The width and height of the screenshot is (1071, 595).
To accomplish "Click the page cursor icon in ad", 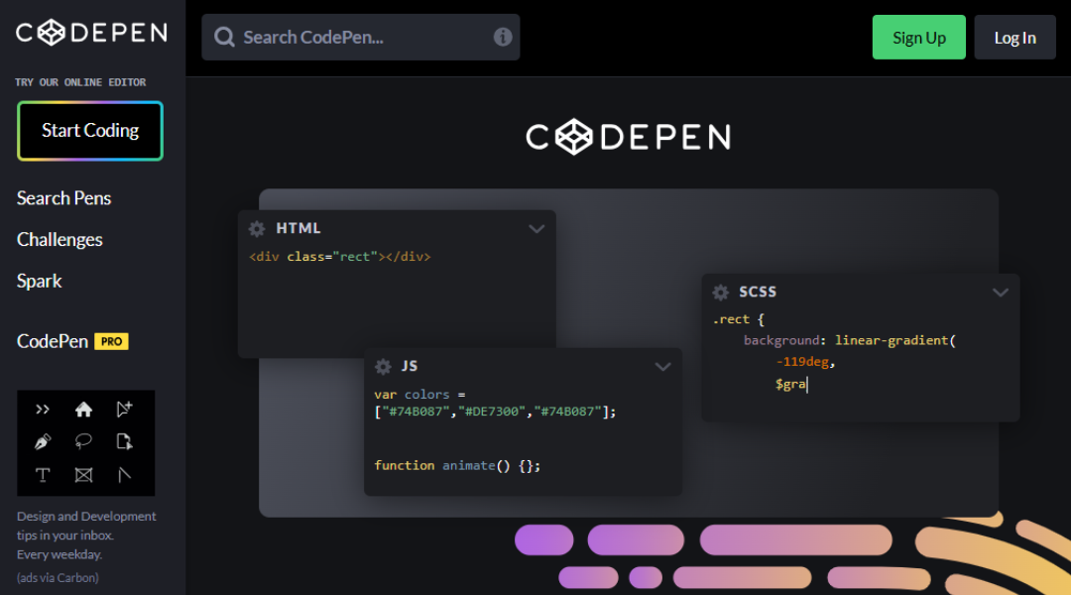I will point(124,442).
